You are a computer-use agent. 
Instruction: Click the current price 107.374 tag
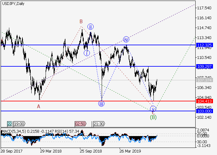204,80
